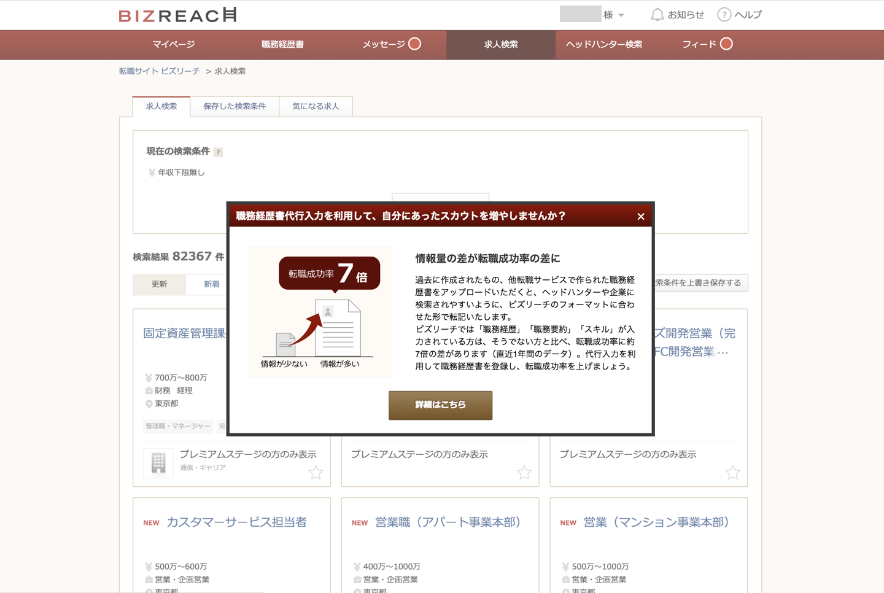The width and height of the screenshot is (884, 593).
Task: Star the middle プレミアムステージ job card
Action: [x=524, y=472]
